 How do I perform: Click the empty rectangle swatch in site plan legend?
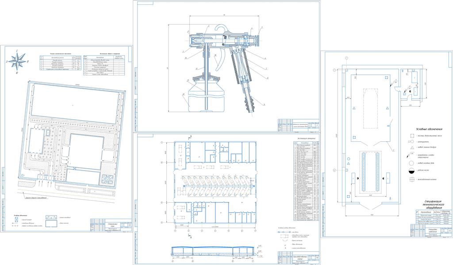tap(51, 224)
